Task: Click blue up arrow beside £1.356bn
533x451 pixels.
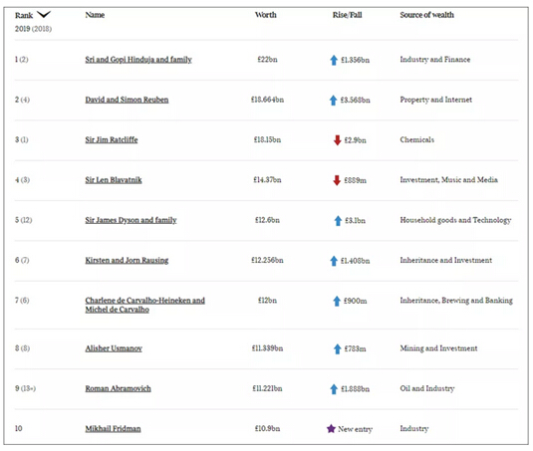Action: pyautogui.click(x=334, y=60)
